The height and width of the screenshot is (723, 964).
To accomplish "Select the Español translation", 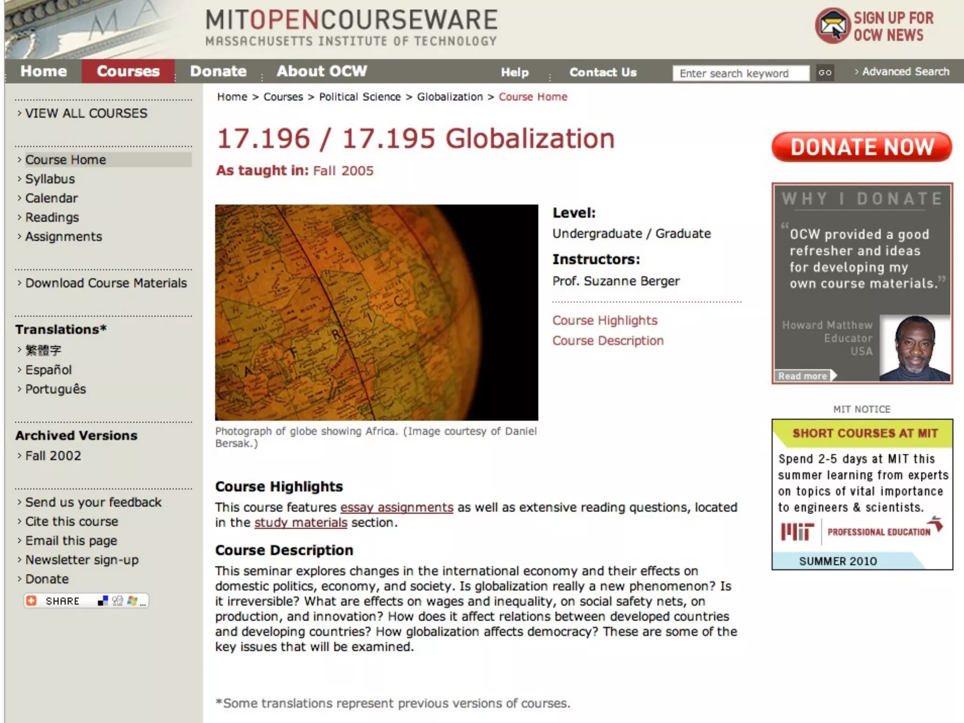I will click(48, 370).
